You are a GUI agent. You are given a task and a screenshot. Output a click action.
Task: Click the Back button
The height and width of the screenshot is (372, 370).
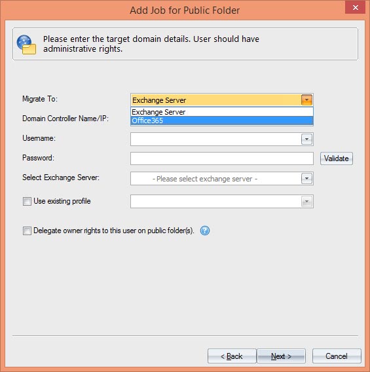(x=232, y=356)
